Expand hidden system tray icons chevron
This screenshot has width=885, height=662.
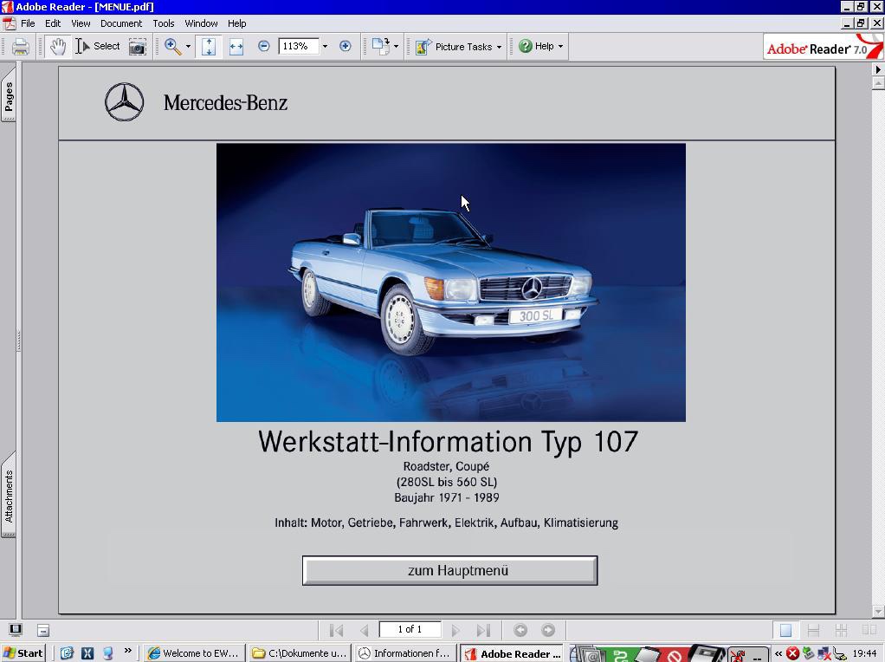(778, 653)
